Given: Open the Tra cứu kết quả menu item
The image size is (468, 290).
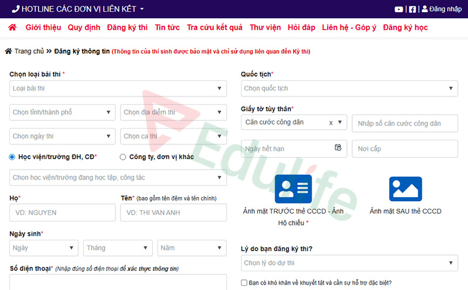Looking at the screenshot, I should (215, 27).
